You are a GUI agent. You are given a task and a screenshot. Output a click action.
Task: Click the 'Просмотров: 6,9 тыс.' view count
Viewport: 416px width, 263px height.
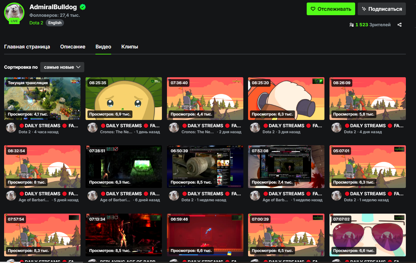[110, 114]
